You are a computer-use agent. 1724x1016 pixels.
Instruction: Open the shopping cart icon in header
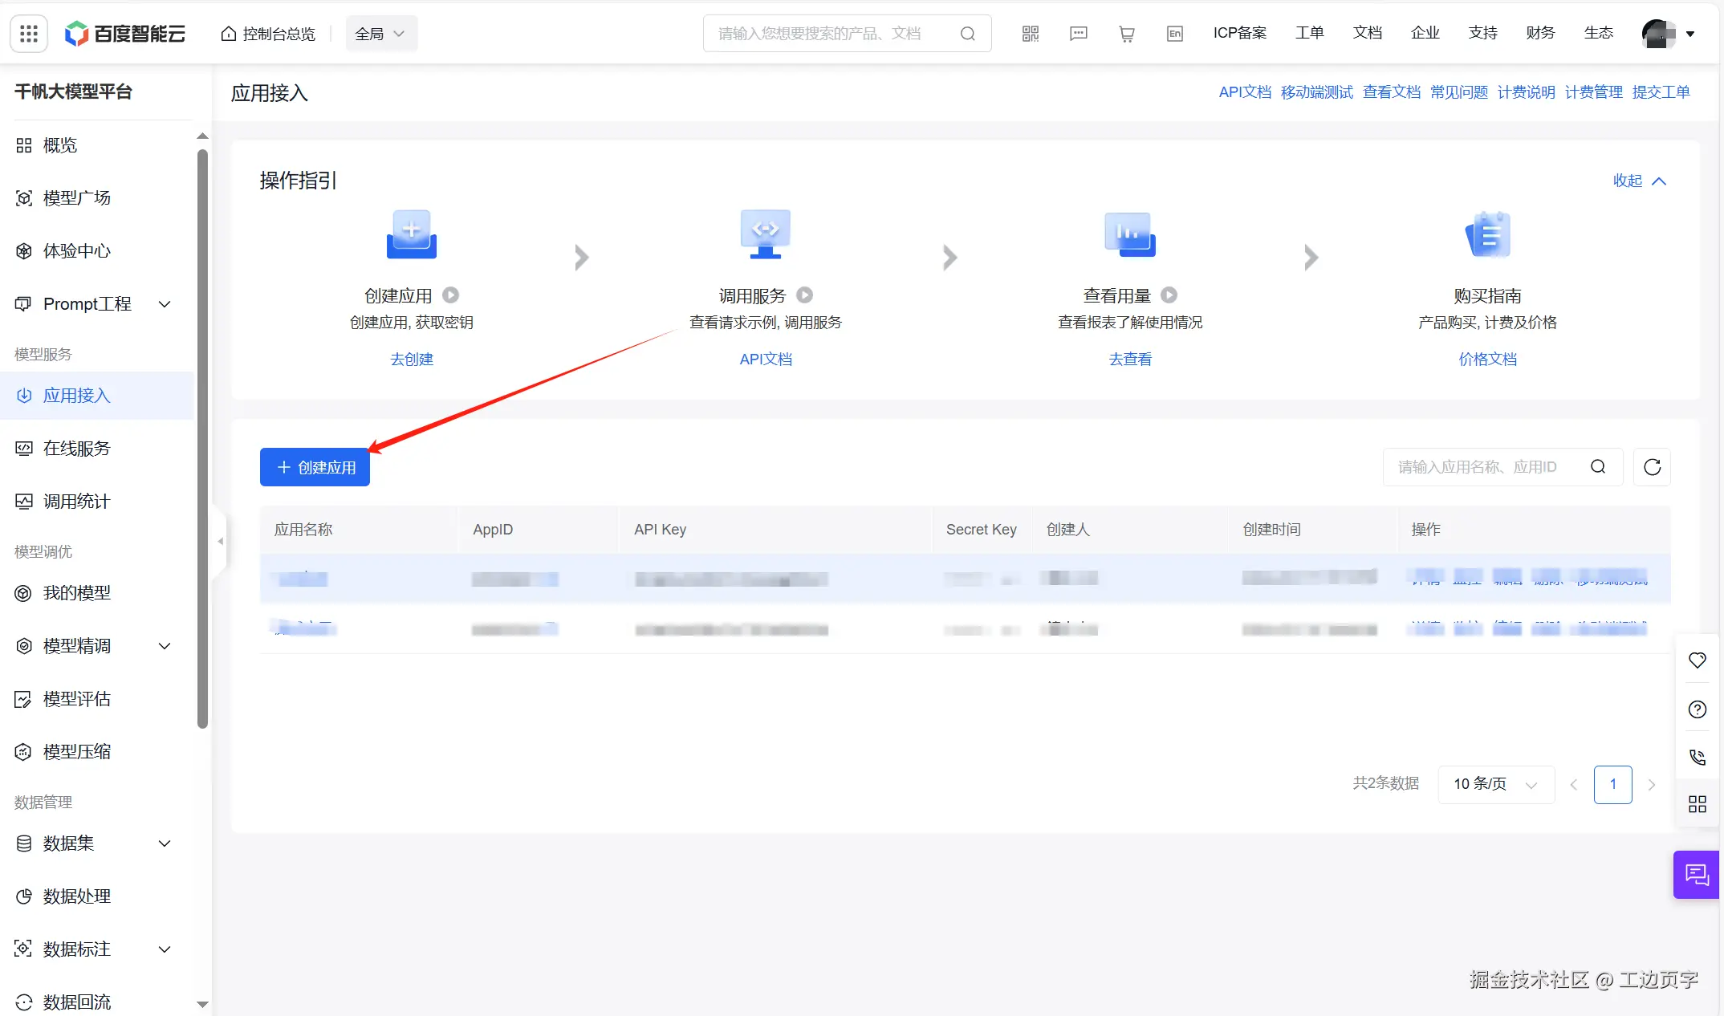pos(1127,34)
